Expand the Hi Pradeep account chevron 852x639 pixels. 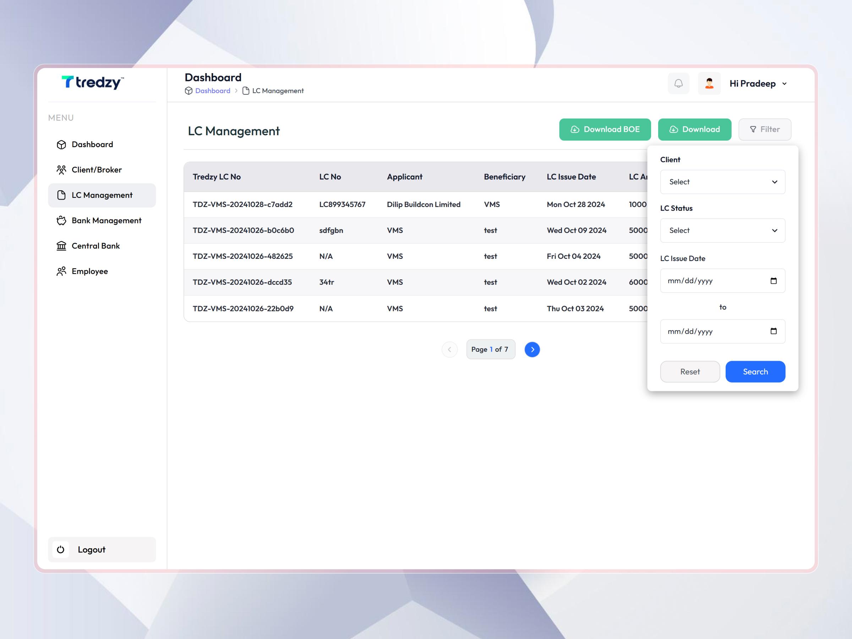(x=785, y=83)
